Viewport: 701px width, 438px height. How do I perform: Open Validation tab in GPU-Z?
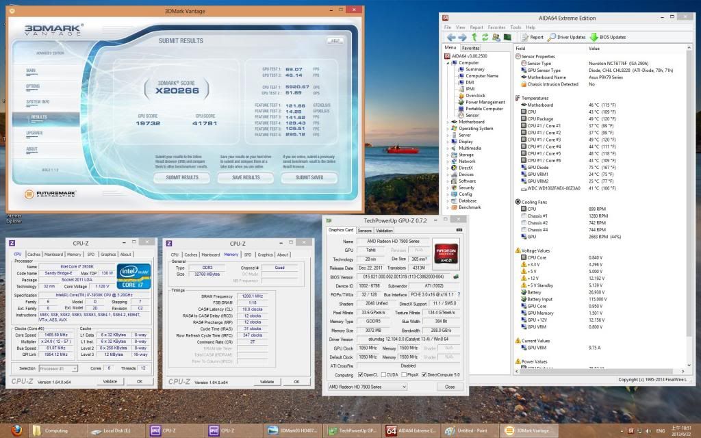pos(384,230)
